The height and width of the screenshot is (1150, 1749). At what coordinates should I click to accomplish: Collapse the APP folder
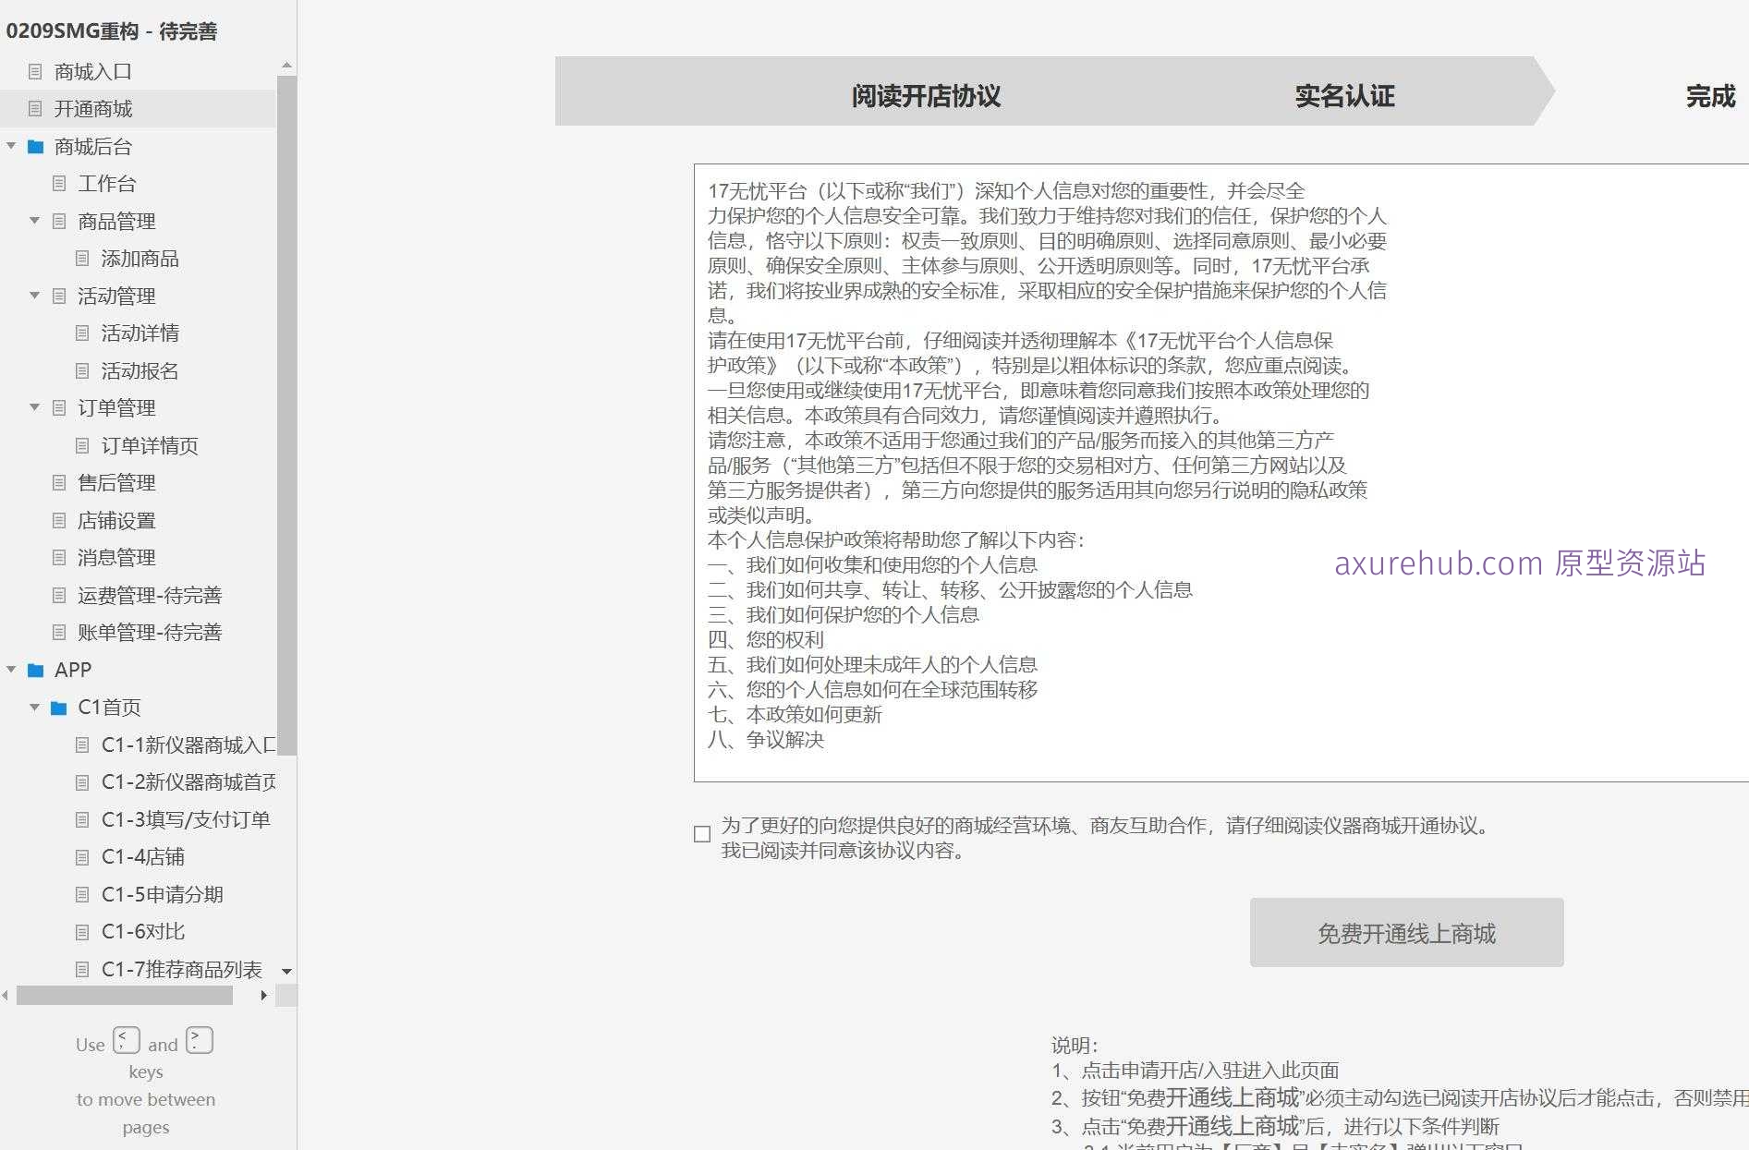pos(11,670)
